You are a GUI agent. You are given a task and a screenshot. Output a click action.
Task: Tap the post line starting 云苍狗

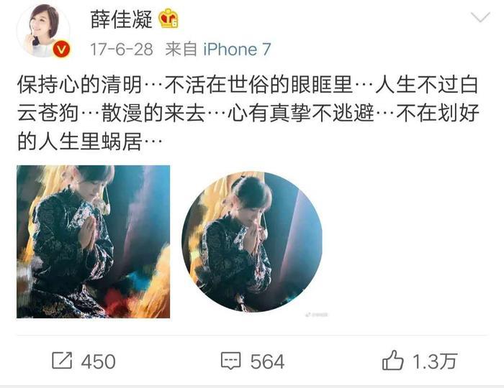[248, 113]
